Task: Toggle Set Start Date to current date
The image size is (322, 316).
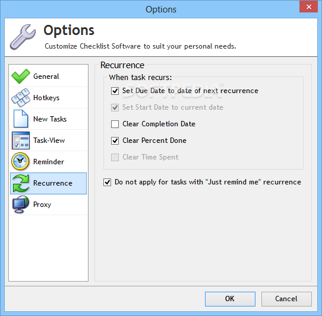Action: [x=115, y=107]
